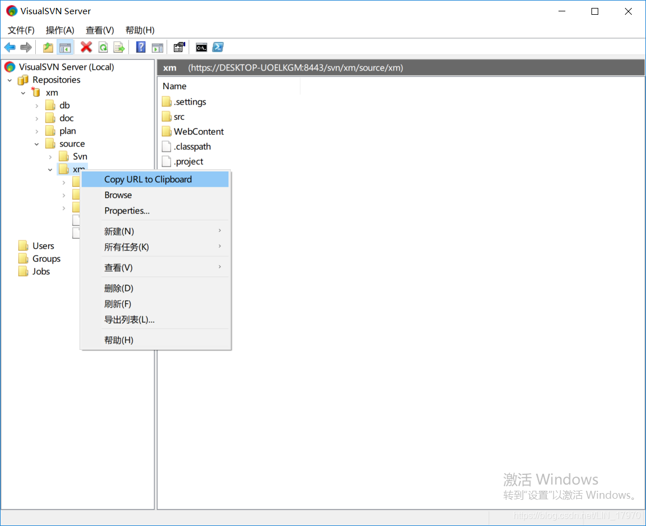
Task: Choose 帮助(H) from the context menu
Action: pyautogui.click(x=155, y=340)
